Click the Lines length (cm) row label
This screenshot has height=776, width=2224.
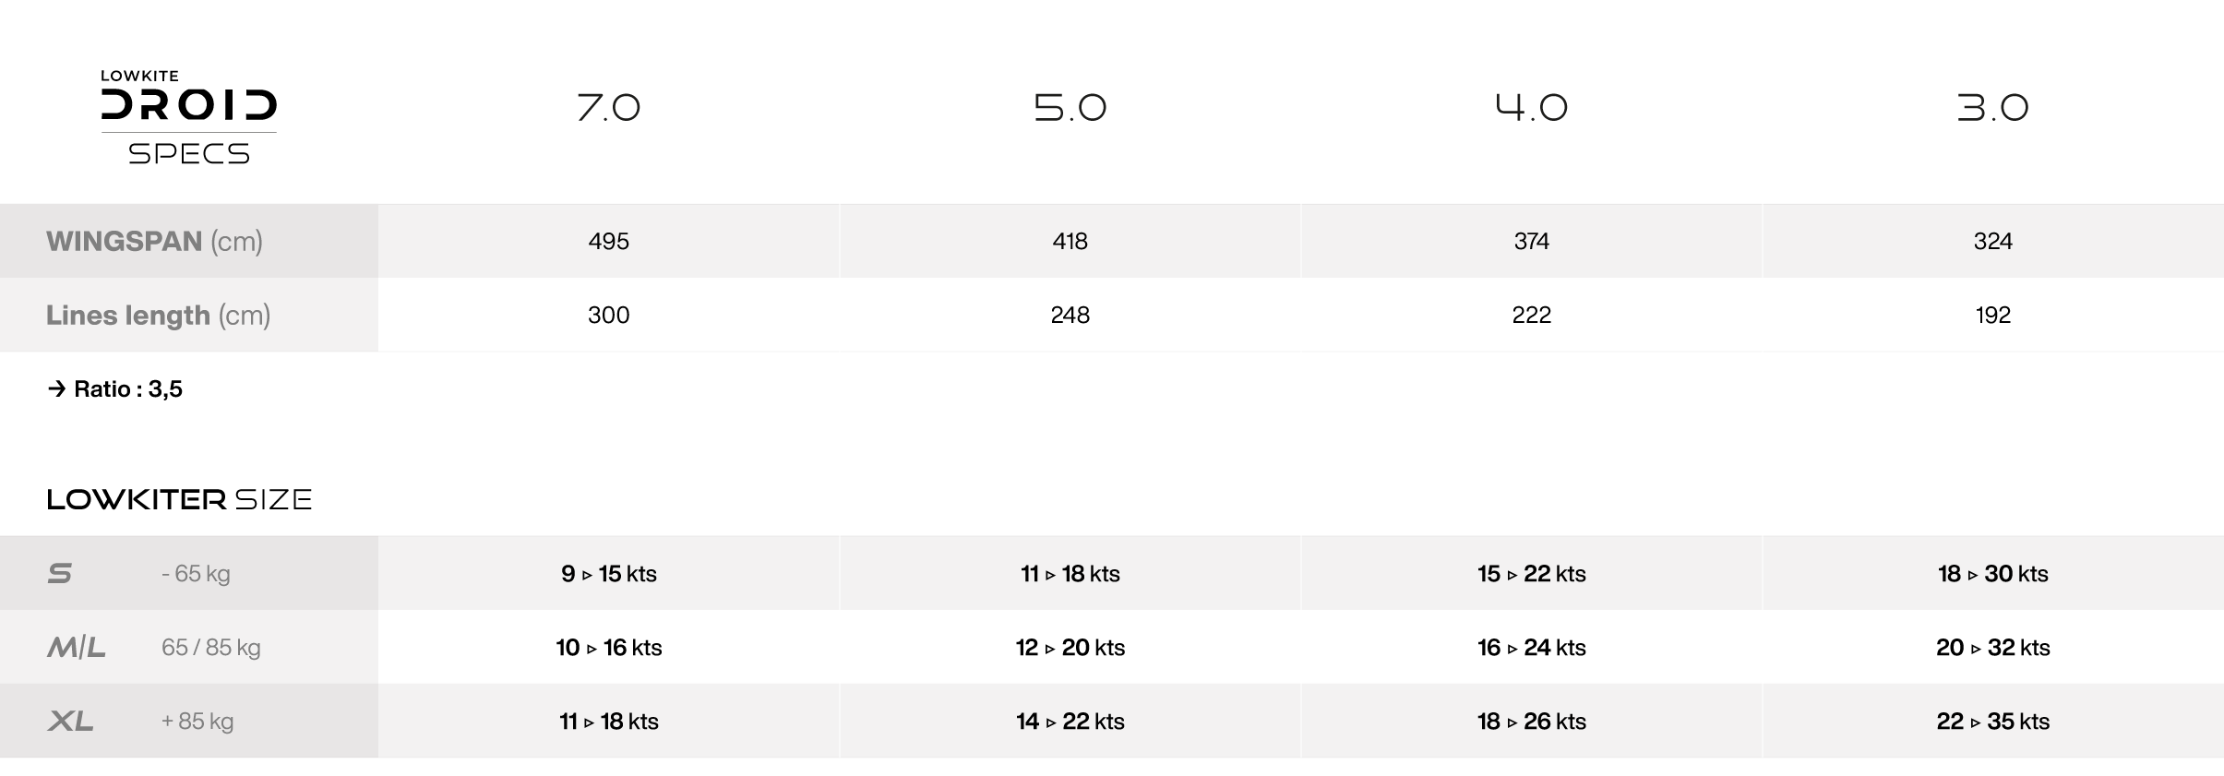(x=159, y=316)
